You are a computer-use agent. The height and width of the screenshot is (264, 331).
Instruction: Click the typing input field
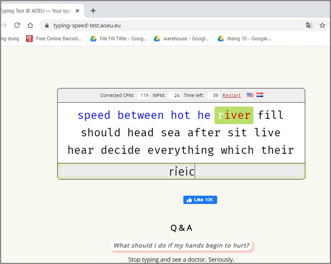click(181, 171)
